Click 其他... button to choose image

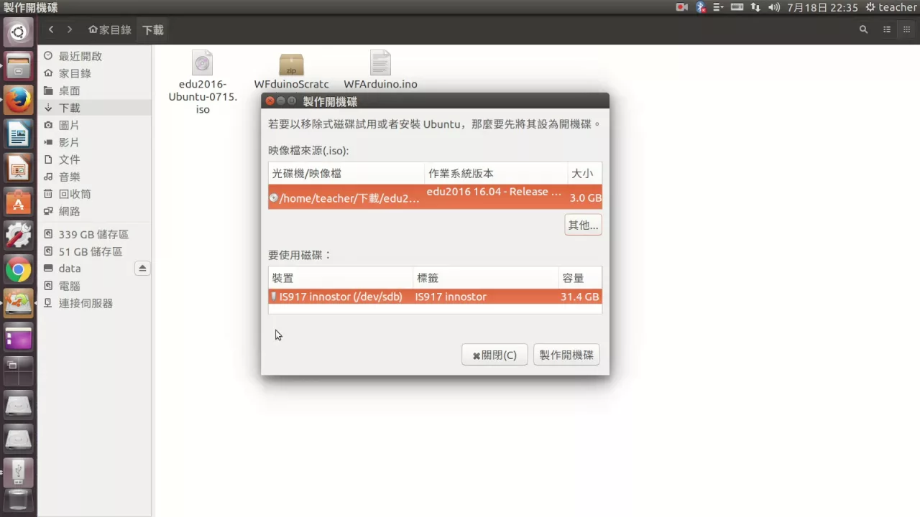click(x=583, y=225)
